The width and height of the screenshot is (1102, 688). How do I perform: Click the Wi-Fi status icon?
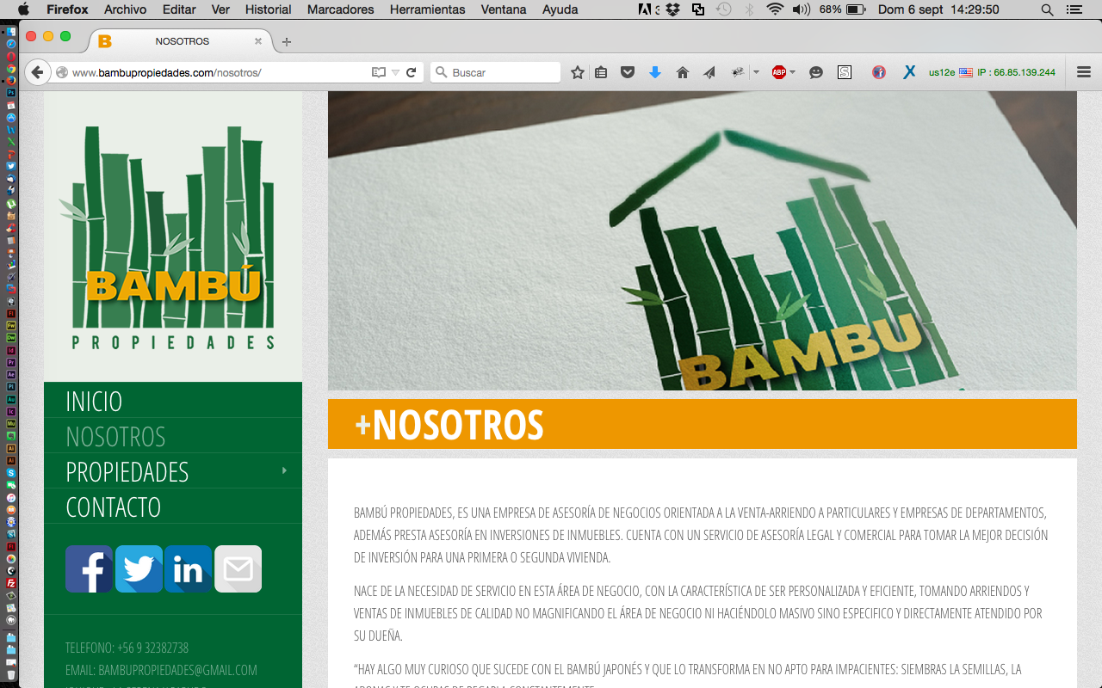tap(775, 9)
